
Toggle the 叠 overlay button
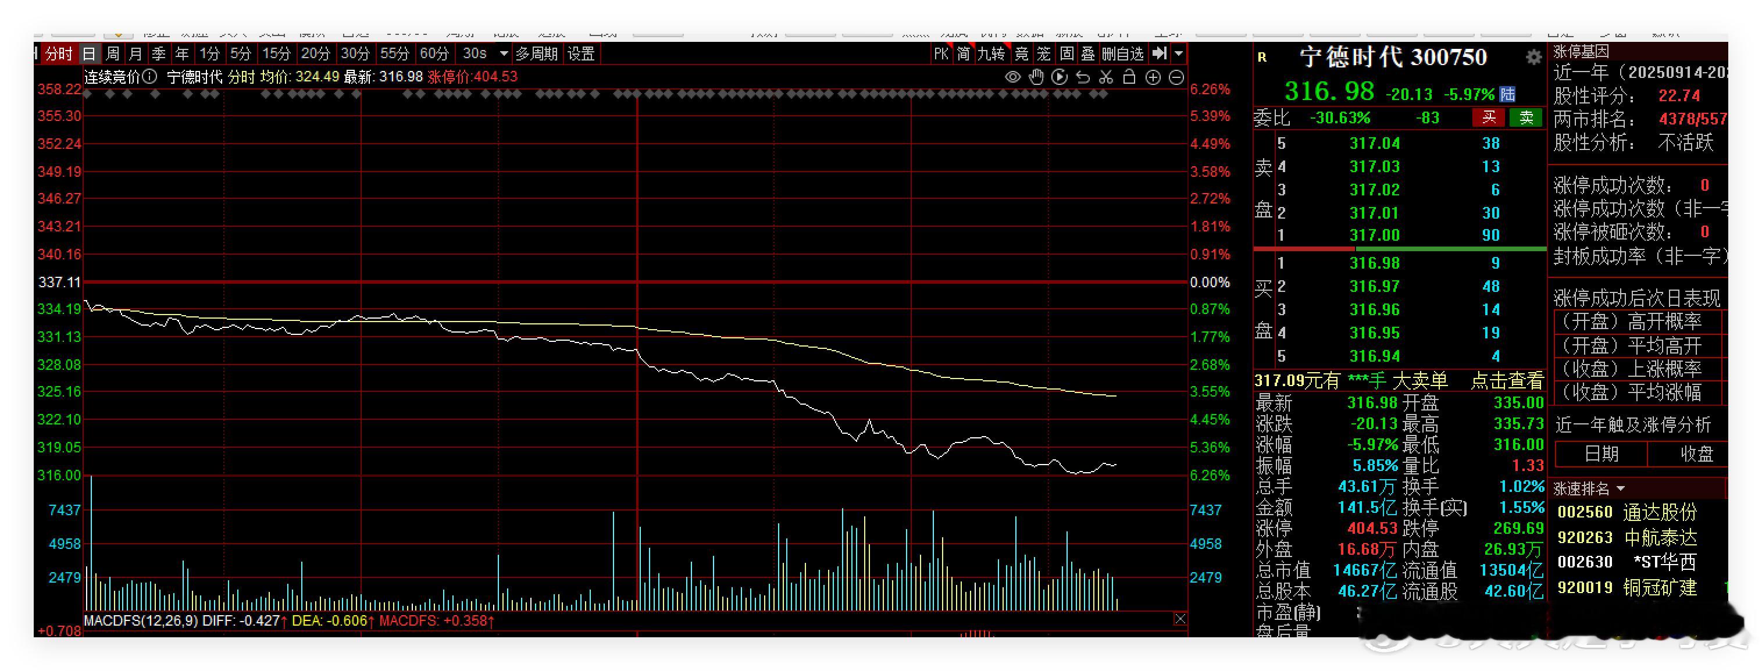1088,53
